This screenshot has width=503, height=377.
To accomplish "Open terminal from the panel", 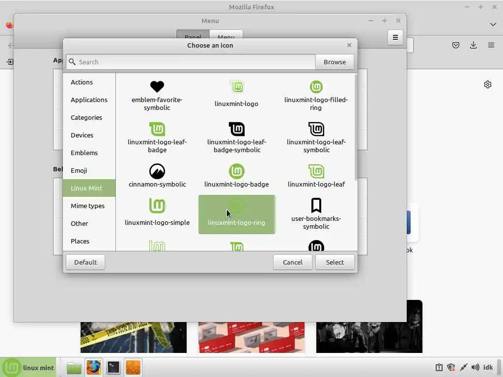I will click(113, 367).
